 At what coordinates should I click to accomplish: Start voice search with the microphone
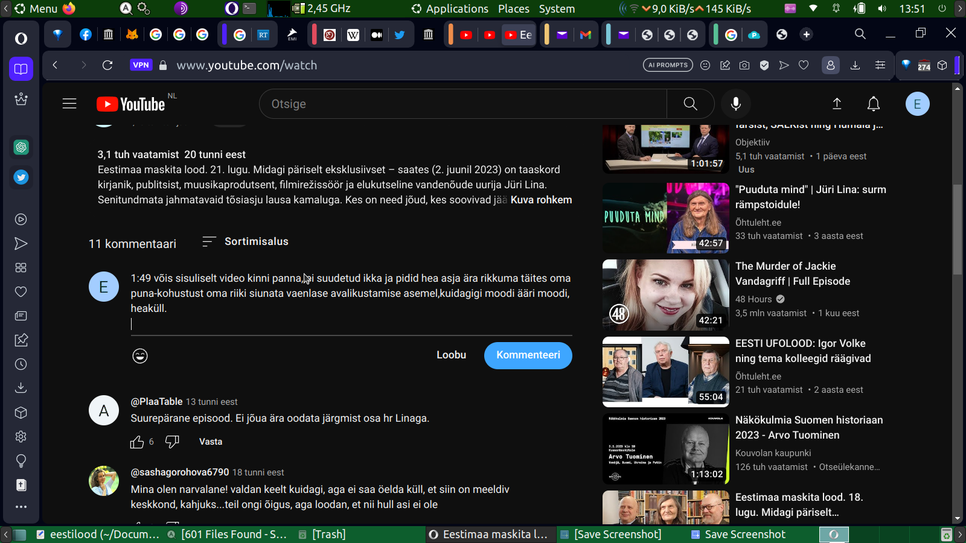[x=735, y=104]
